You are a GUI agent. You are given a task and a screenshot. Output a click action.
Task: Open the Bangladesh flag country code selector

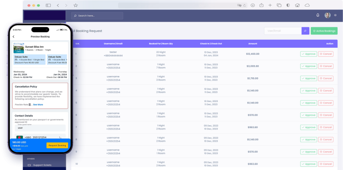(x=20, y=137)
